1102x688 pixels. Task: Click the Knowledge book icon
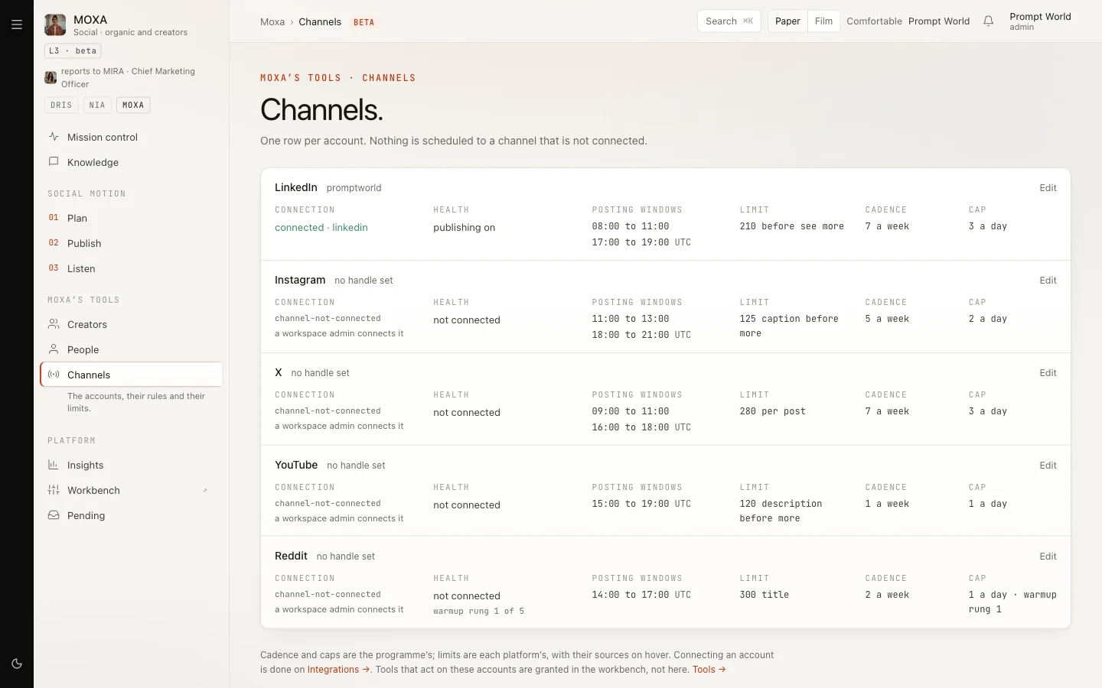click(x=54, y=162)
